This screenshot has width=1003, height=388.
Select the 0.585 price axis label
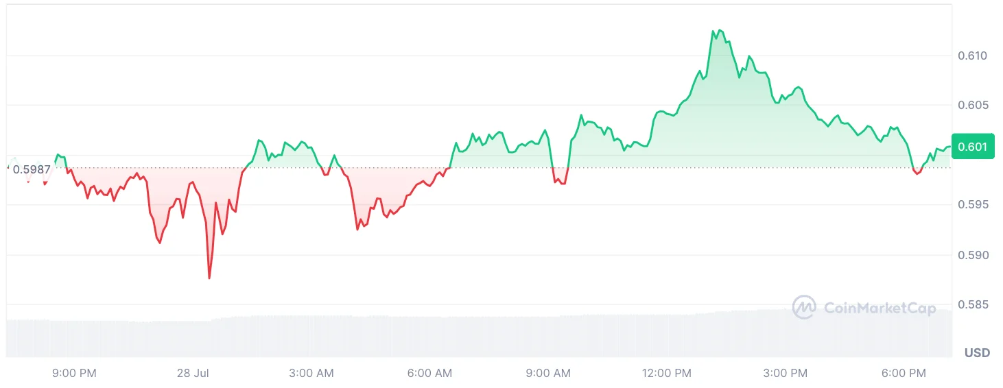(972, 304)
